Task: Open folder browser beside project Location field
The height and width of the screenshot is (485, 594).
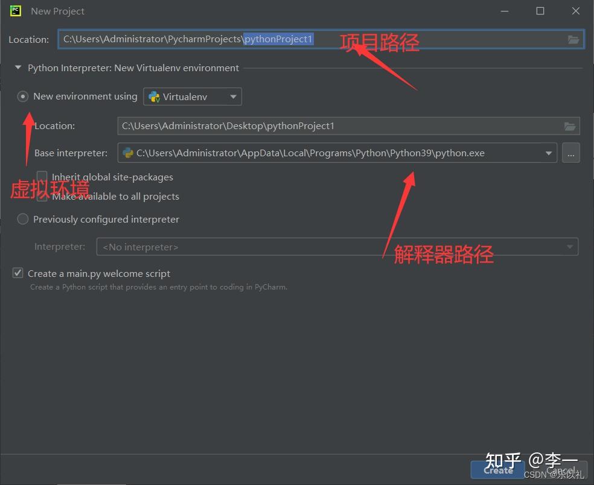Action: (573, 39)
